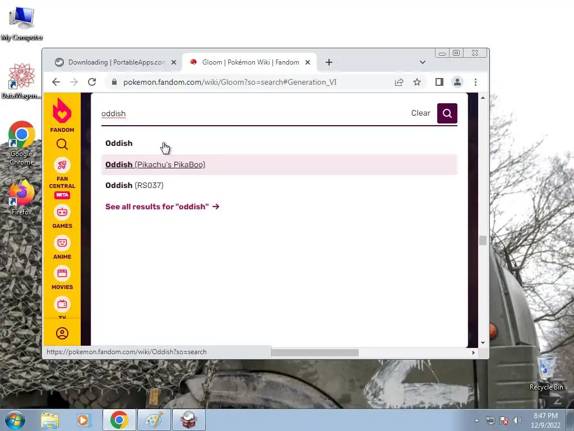Click the scroll down arrow

point(483,343)
